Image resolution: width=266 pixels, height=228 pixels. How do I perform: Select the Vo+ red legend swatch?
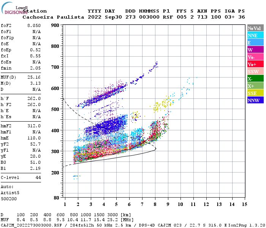click(x=255, y=64)
